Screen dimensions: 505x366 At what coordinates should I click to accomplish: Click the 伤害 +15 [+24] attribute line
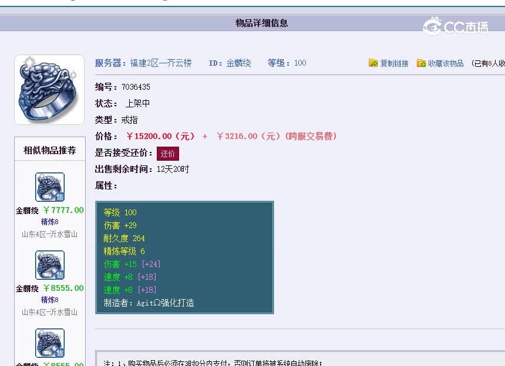(132, 264)
